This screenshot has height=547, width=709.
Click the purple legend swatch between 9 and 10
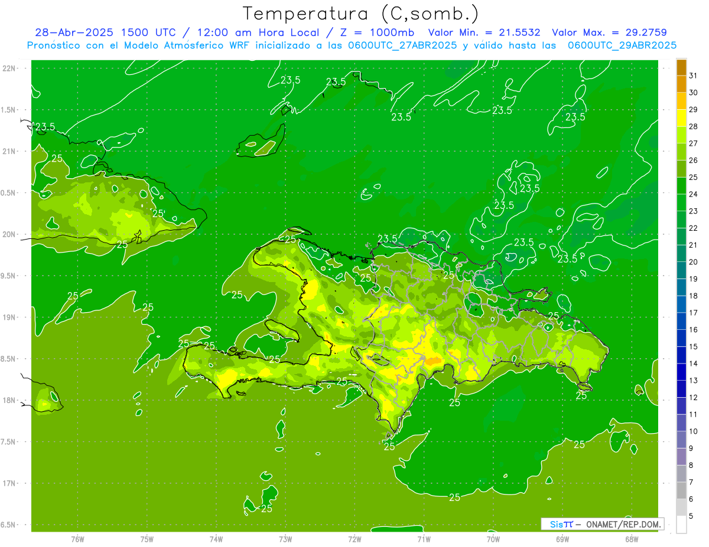click(x=681, y=440)
